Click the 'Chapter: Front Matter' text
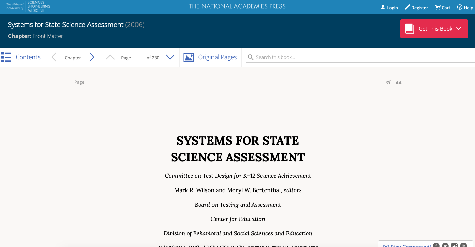 coord(35,36)
